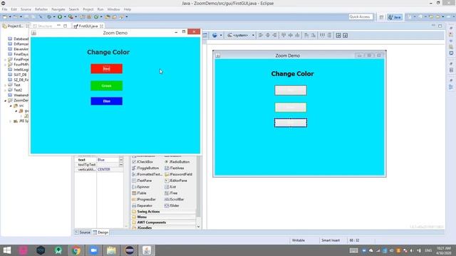Select JSpinner in the palette
The image size is (456, 256).
tap(141, 187)
